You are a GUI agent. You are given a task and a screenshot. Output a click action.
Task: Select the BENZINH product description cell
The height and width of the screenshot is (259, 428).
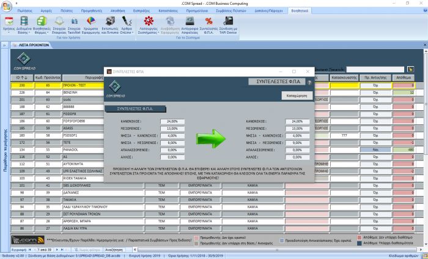(x=83, y=92)
